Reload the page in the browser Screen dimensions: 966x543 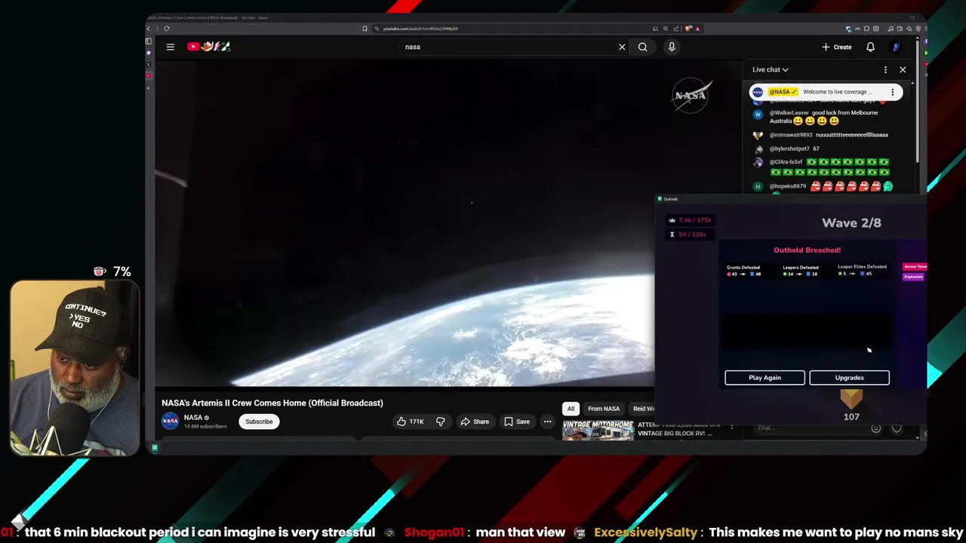pyautogui.click(x=166, y=29)
